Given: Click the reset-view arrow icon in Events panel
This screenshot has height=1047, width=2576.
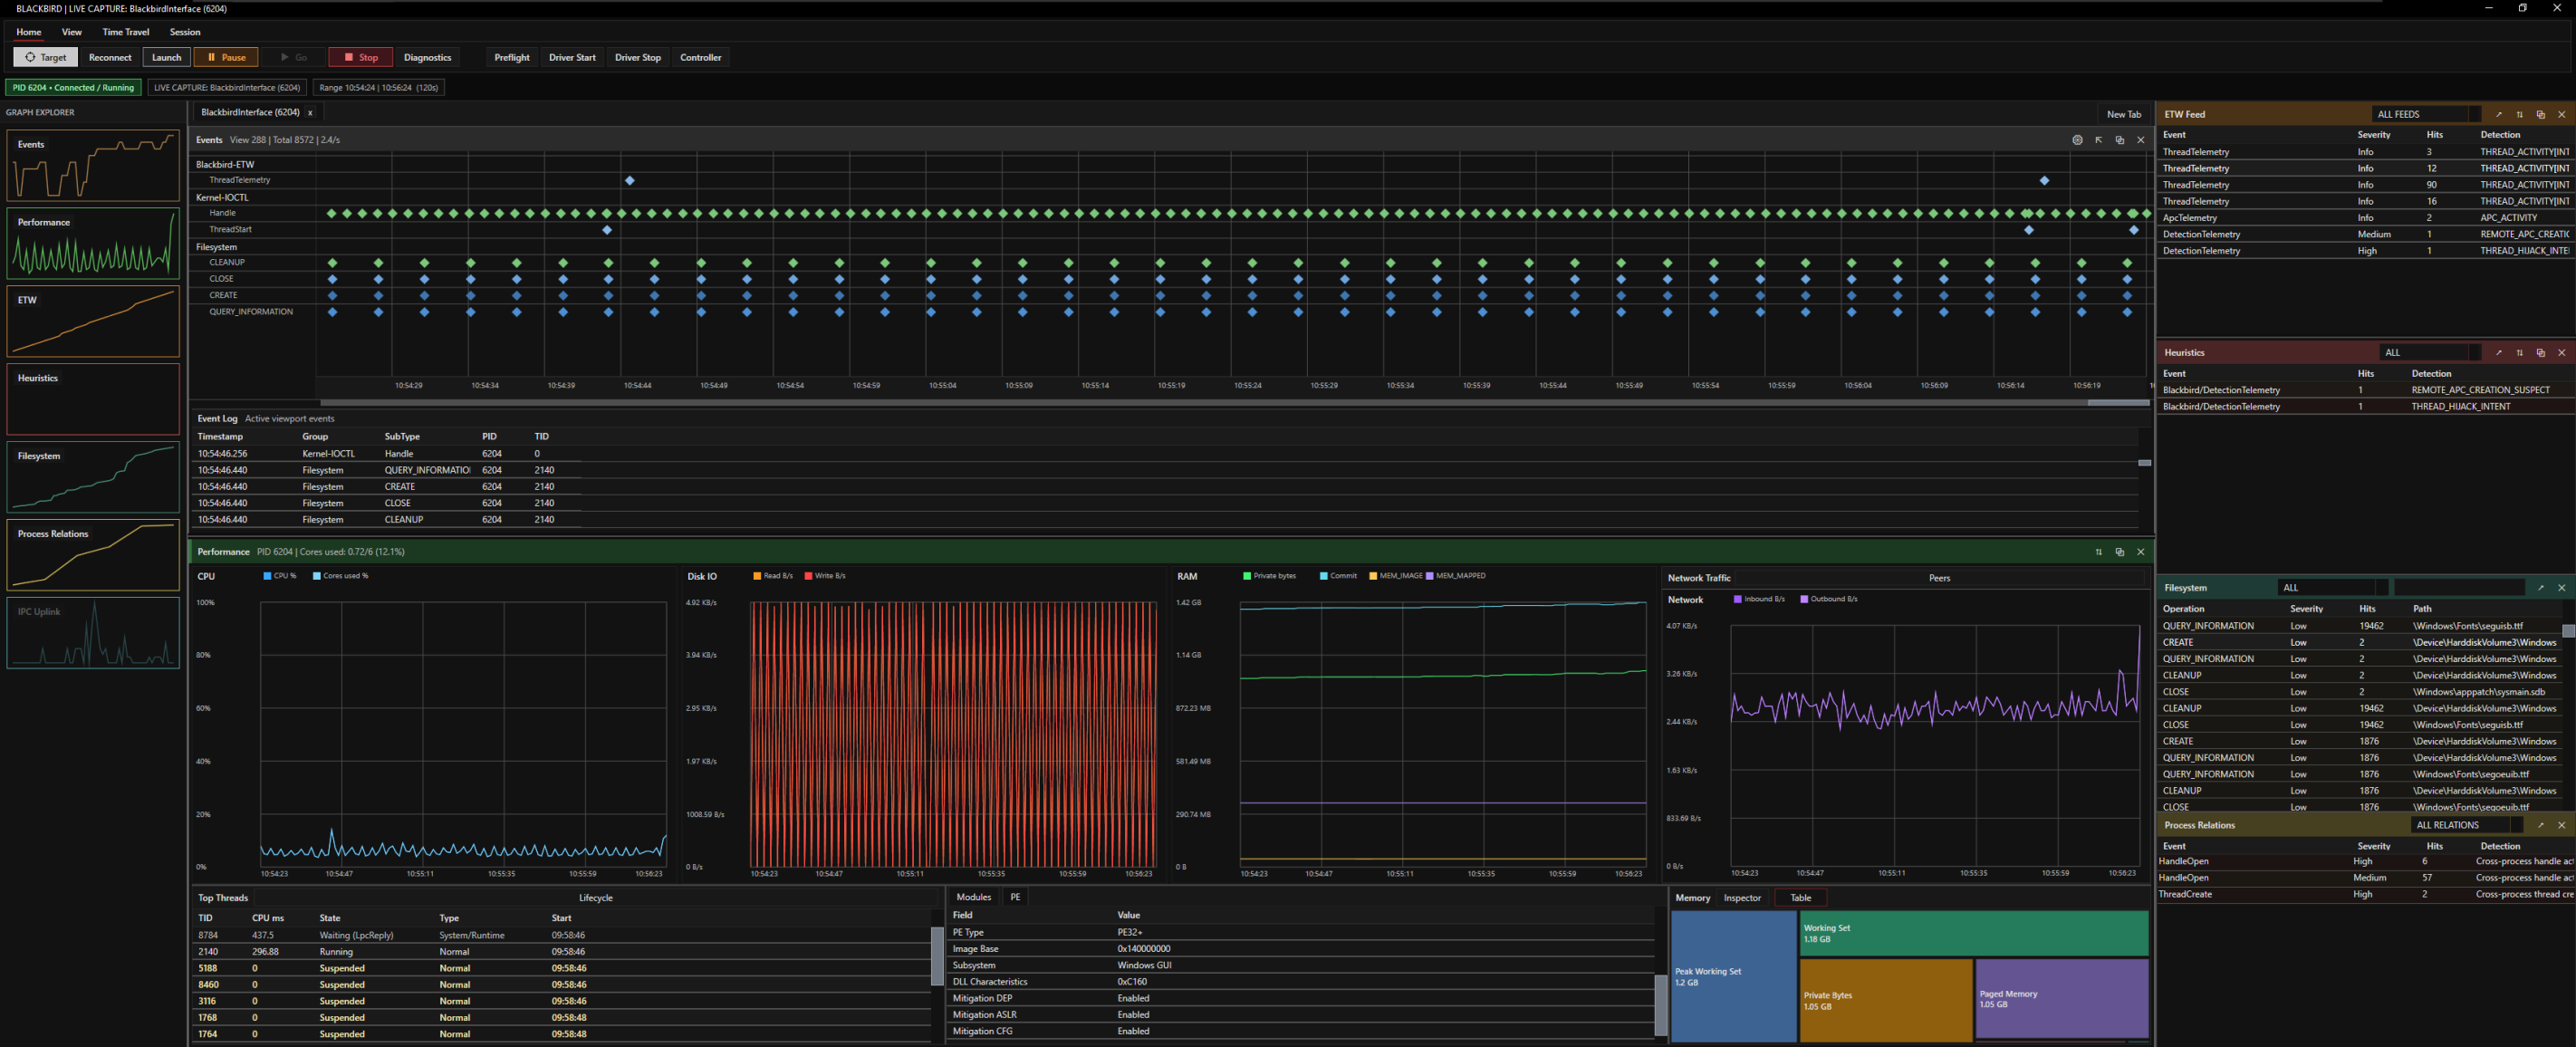Looking at the screenshot, I should 2100,140.
